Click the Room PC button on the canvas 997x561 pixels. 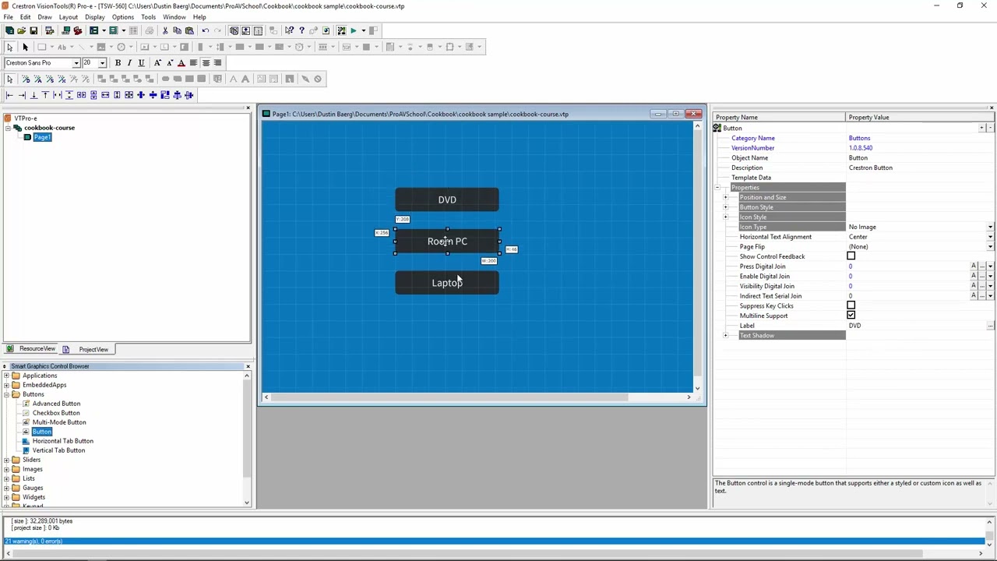447,242
